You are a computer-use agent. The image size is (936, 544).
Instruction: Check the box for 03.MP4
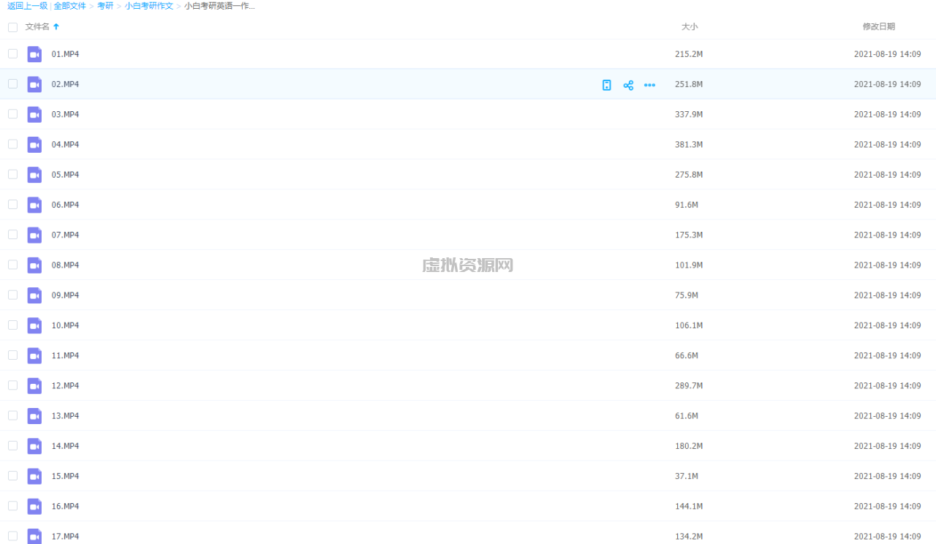(x=12, y=113)
